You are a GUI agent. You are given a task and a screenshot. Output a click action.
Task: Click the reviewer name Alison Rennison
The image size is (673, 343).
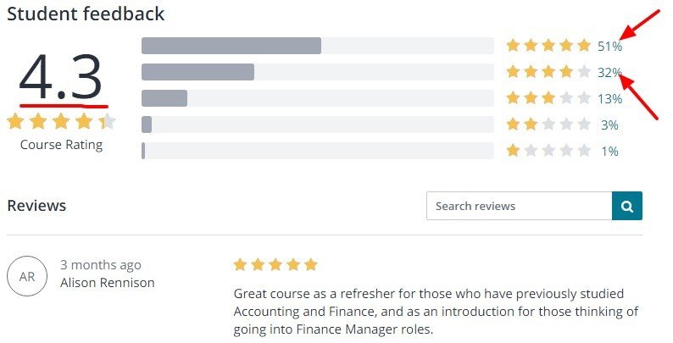[108, 283]
